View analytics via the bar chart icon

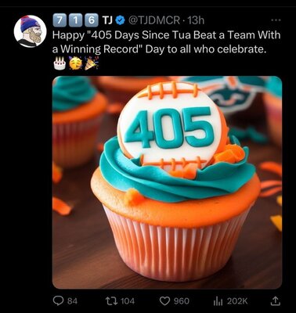(218, 301)
